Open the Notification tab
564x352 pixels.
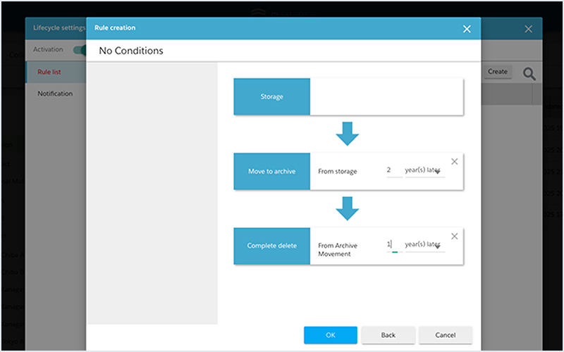pyautogui.click(x=56, y=94)
